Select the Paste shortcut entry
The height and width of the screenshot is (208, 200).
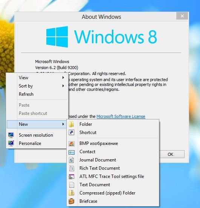tap(37, 113)
